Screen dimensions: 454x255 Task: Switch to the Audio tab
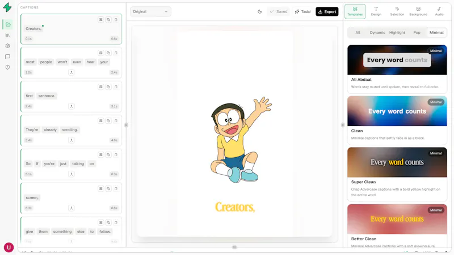pyautogui.click(x=439, y=11)
